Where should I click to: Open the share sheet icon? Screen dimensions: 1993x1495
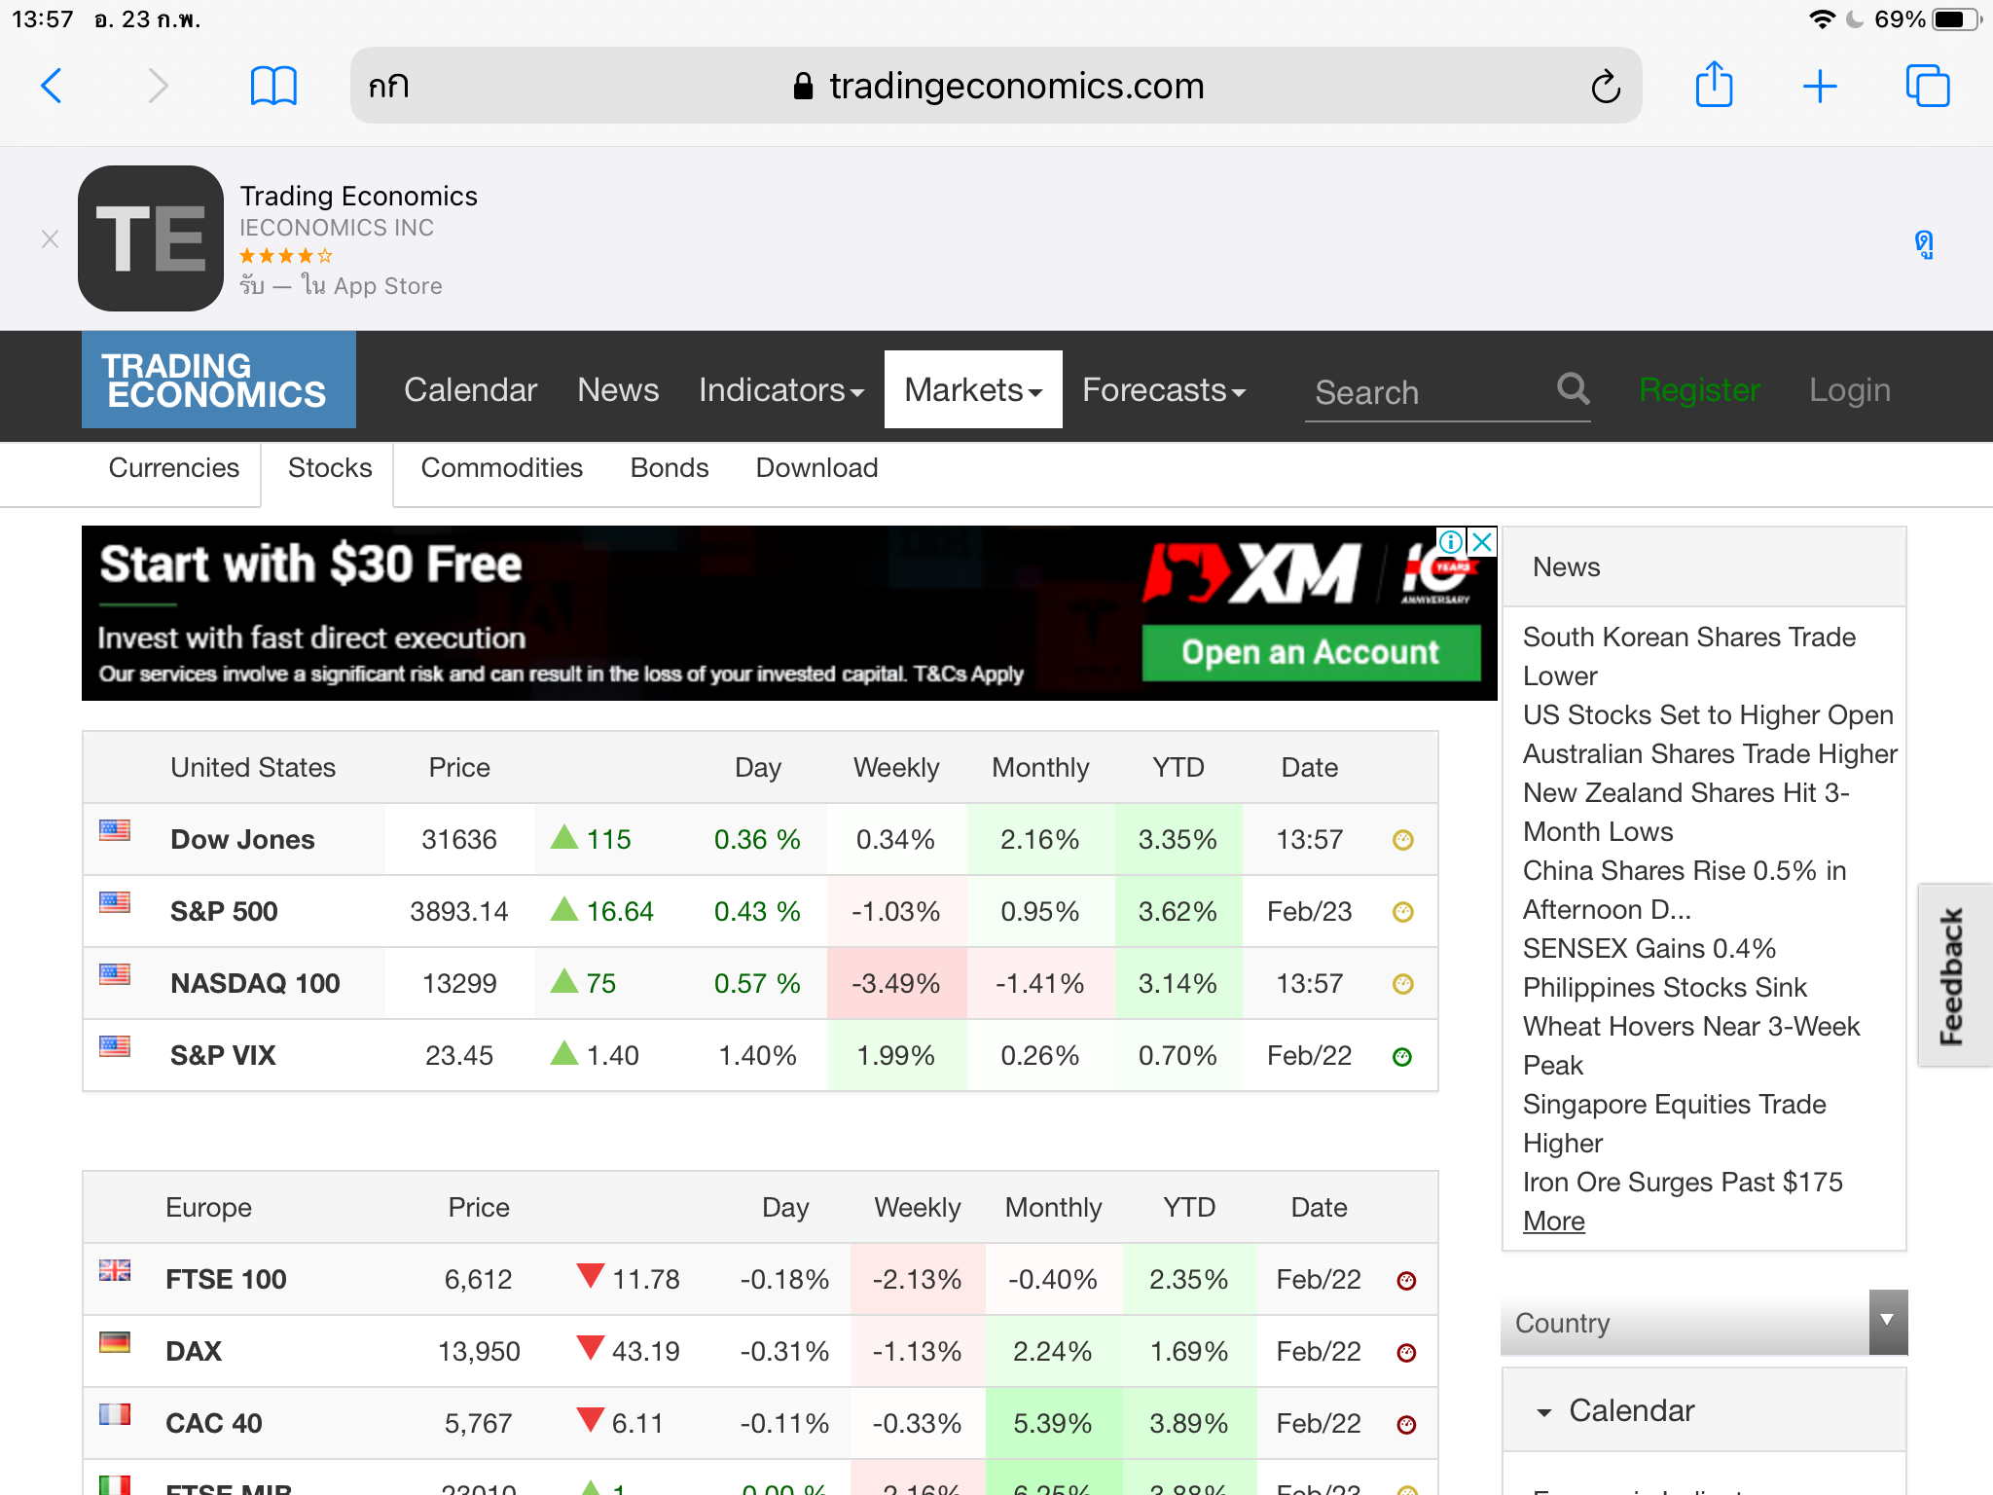click(x=1714, y=85)
